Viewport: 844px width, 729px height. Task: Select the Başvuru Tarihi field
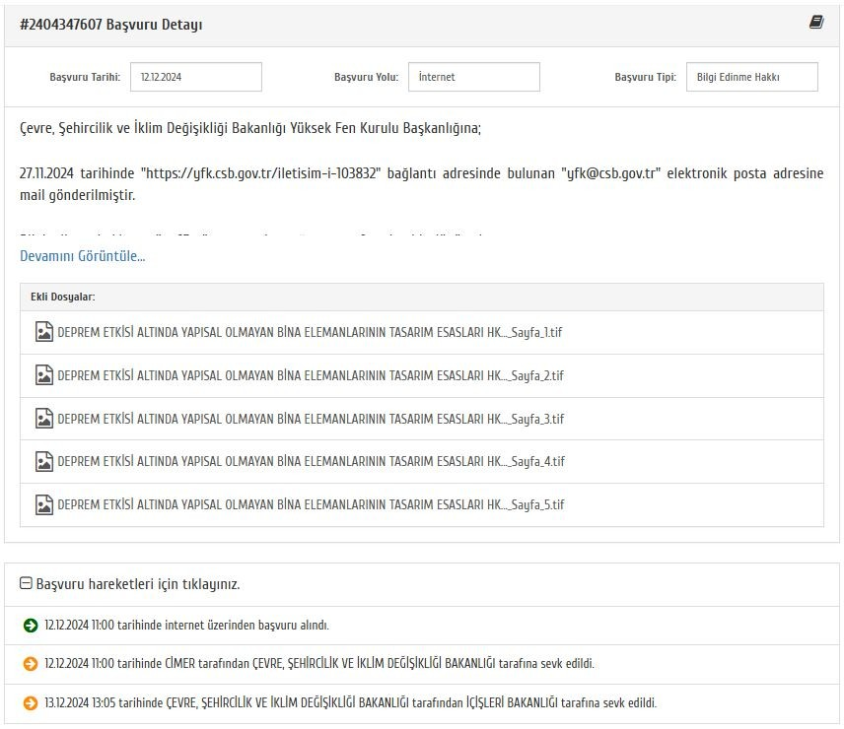tap(196, 77)
